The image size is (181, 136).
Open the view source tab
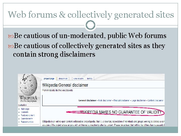point(78,79)
